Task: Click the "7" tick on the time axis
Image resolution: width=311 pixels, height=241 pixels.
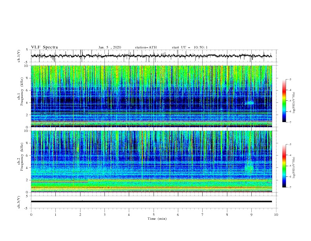Action: click(203, 215)
